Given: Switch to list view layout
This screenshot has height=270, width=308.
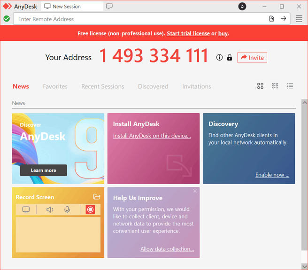Looking at the screenshot, I should (290, 86).
